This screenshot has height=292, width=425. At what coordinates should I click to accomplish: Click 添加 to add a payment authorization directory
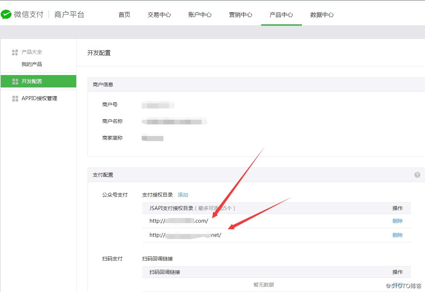(x=183, y=195)
